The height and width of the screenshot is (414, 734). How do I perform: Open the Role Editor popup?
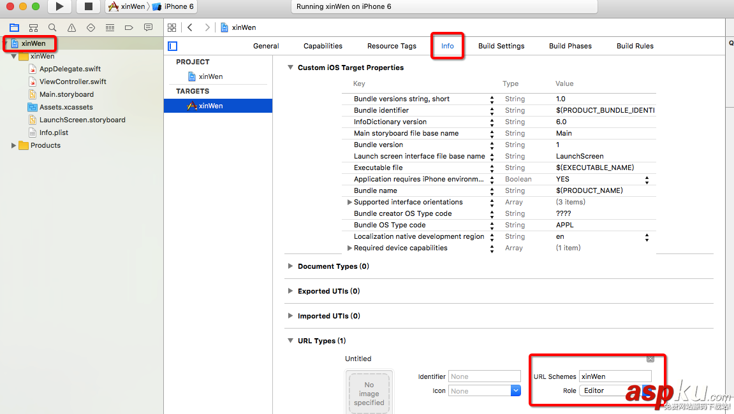(x=615, y=390)
